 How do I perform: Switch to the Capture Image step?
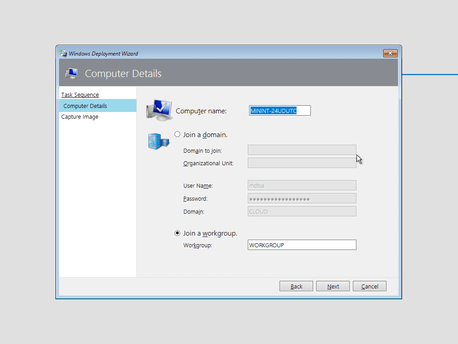pyautogui.click(x=80, y=116)
